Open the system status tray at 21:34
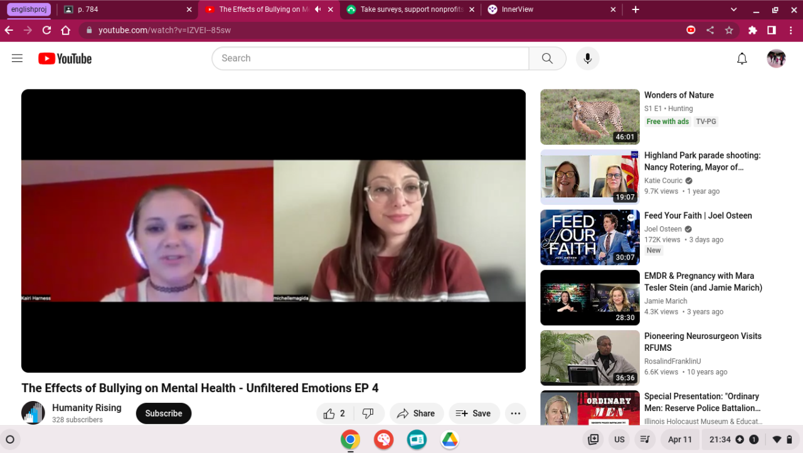This screenshot has width=803, height=453. click(x=751, y=440)
